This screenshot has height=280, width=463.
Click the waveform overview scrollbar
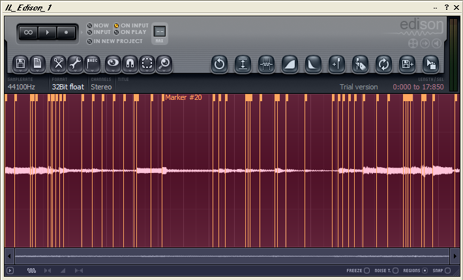[x=232, y=256]
